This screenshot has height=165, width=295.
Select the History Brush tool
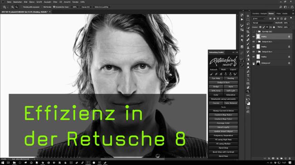pyautogui.click(x=248, y=52)
